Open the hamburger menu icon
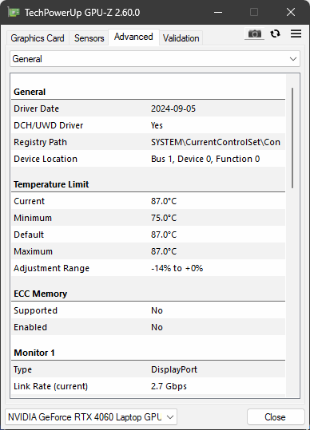Image resolution: width=310 pixels, height=430 pixels. (296, 34)
